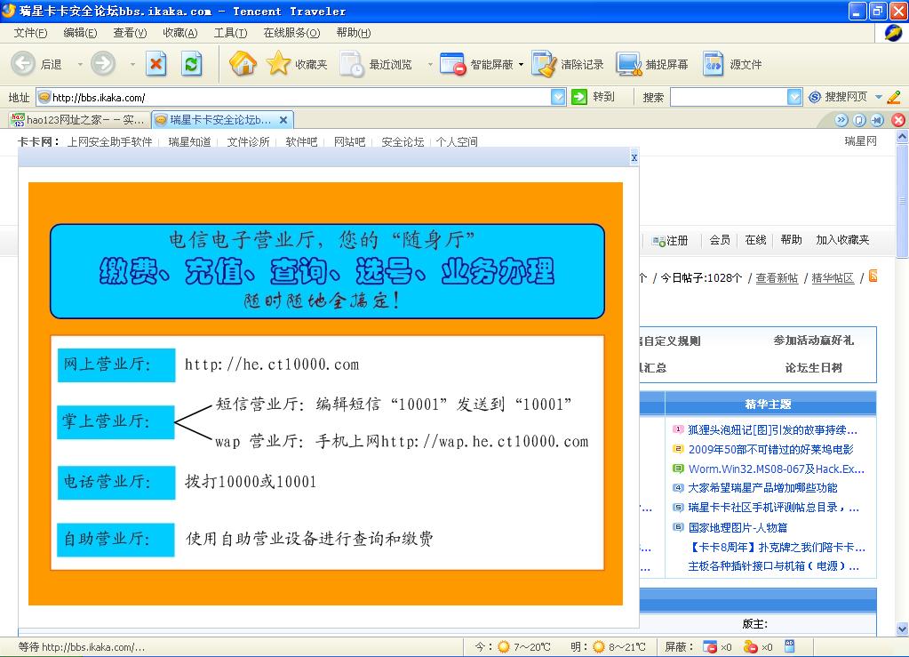Screen dimensions: 909x657
Task: Click the 瑞星网 link
Action: (861, 140)
